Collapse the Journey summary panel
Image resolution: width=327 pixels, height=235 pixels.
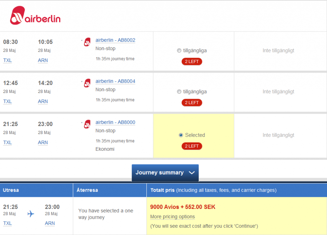[x=165, y=173]
